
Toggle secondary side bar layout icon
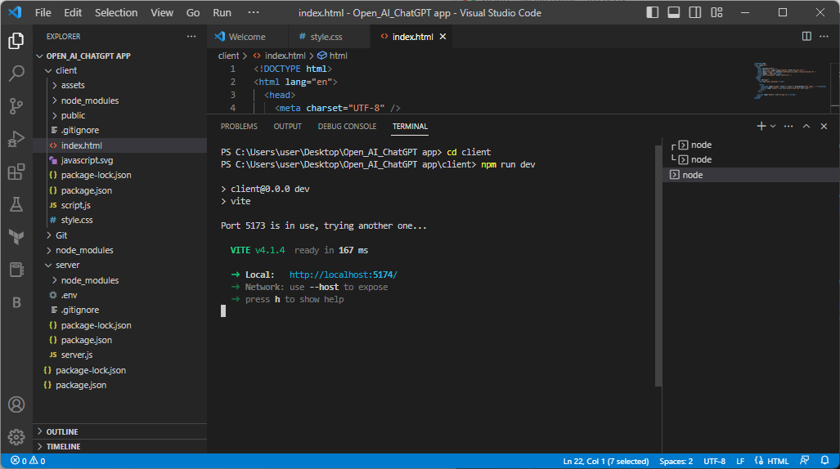pyautogui.click(x=695, y=12)
